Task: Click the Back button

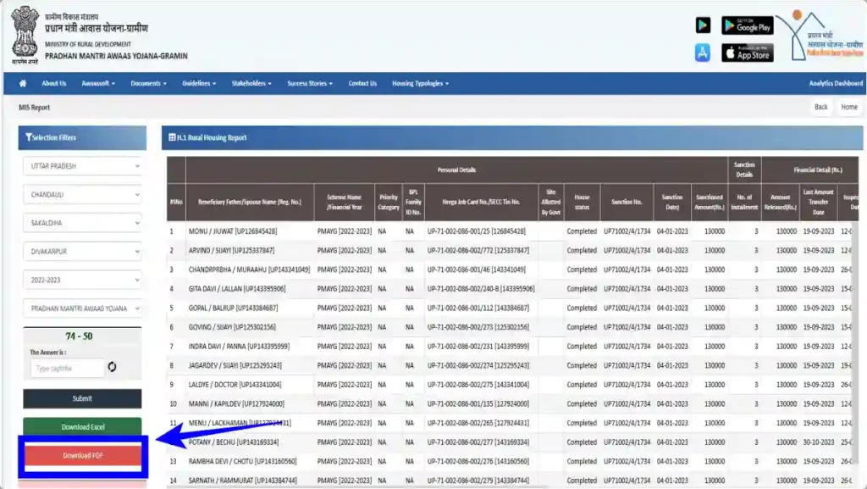Action: 821,108
